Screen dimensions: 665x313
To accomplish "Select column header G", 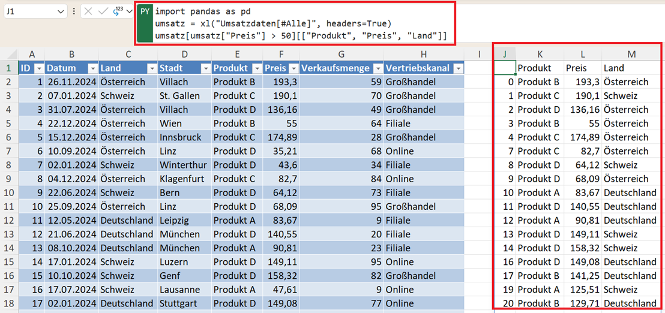I will (x=341, y=54).
